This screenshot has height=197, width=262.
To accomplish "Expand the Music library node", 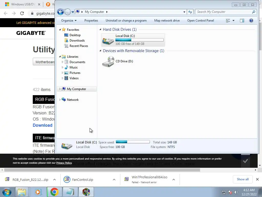I will [x=62, y=67].
